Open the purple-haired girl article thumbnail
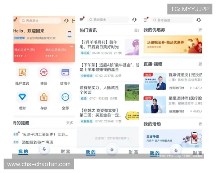216x173 pixels. coord(132,47)
